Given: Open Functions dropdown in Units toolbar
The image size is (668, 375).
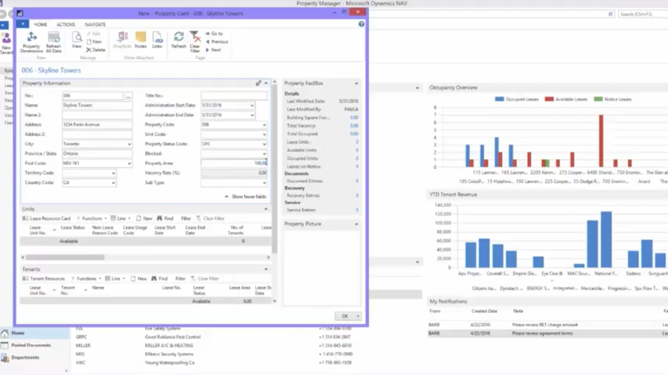Looking at the screenshot, I should point(91,219).
